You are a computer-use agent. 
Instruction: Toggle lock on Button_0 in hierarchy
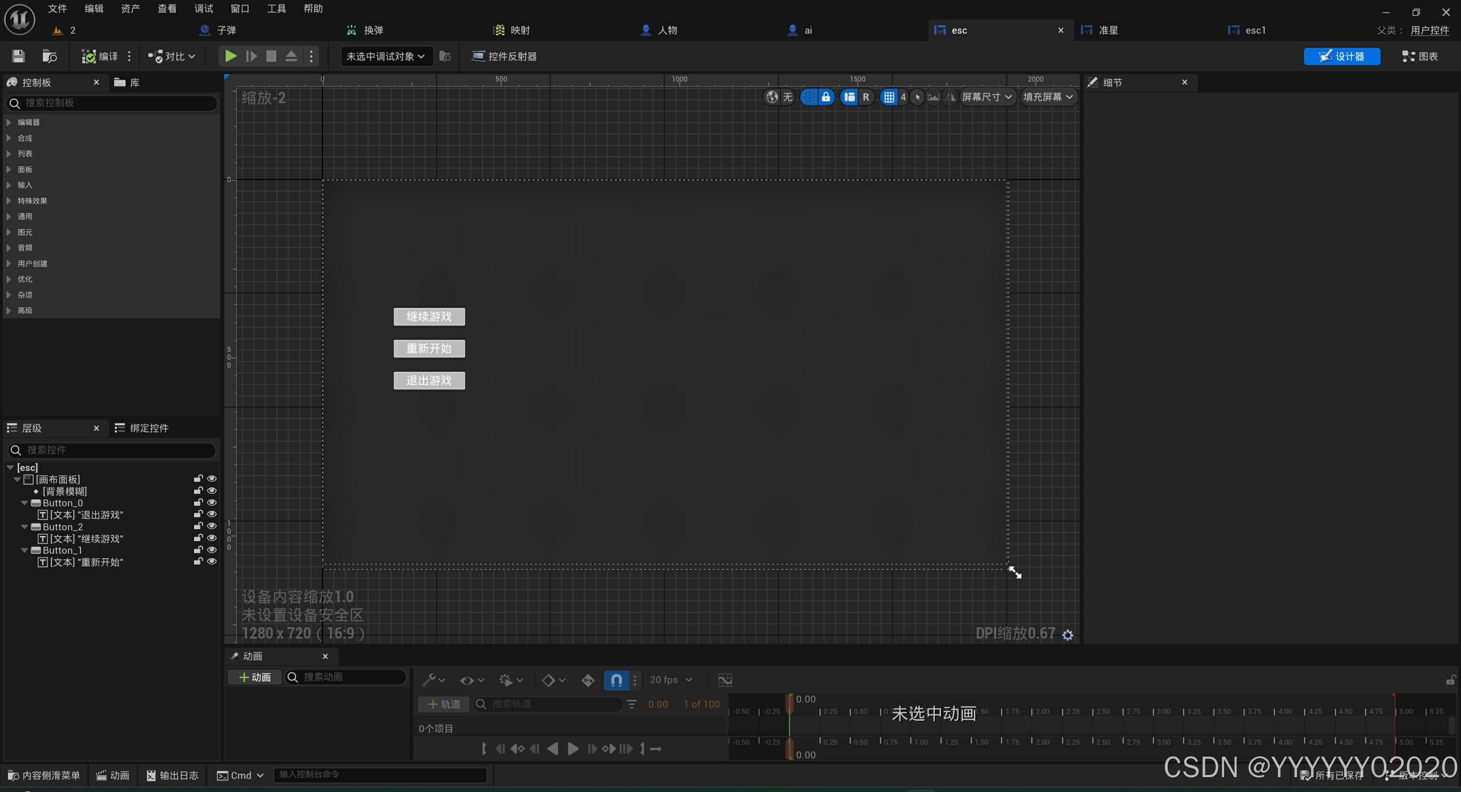coord(198,503)
